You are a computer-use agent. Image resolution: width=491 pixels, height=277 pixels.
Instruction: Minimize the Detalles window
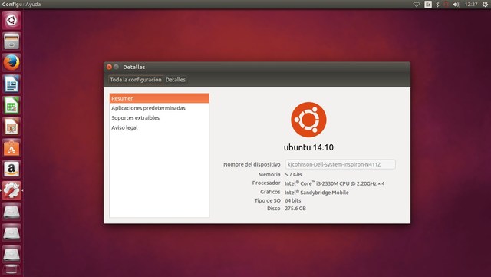pos(116,67)
